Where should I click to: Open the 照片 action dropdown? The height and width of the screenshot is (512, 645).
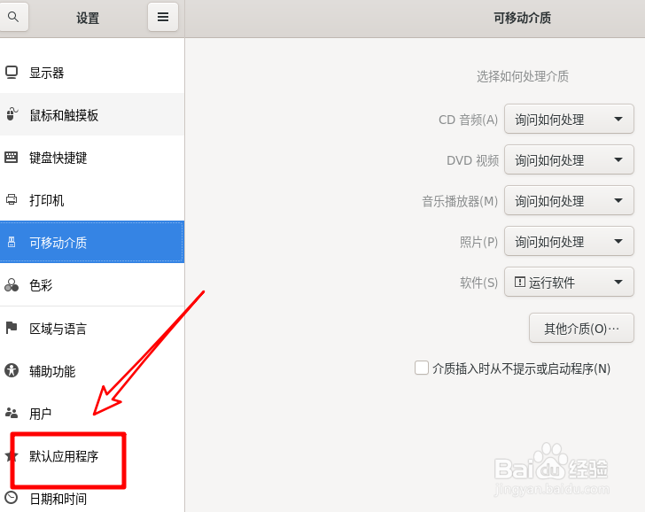point(569,242)
